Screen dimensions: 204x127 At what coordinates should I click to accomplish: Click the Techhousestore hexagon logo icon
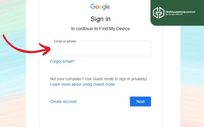[159, 13]
